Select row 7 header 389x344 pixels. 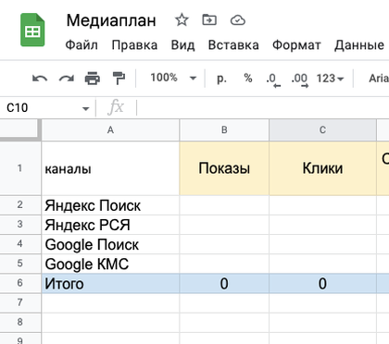(20, 302)
